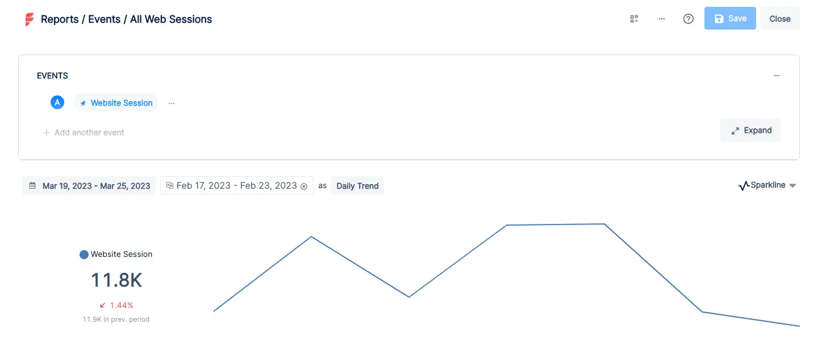Click the Website Session legend color dot
Viewport: 818px width, 349px height.
point(84,254)
